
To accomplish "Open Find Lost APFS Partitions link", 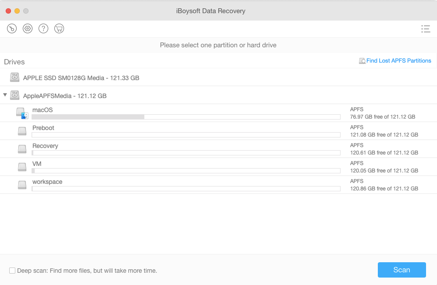I will [x=398, y=61].
